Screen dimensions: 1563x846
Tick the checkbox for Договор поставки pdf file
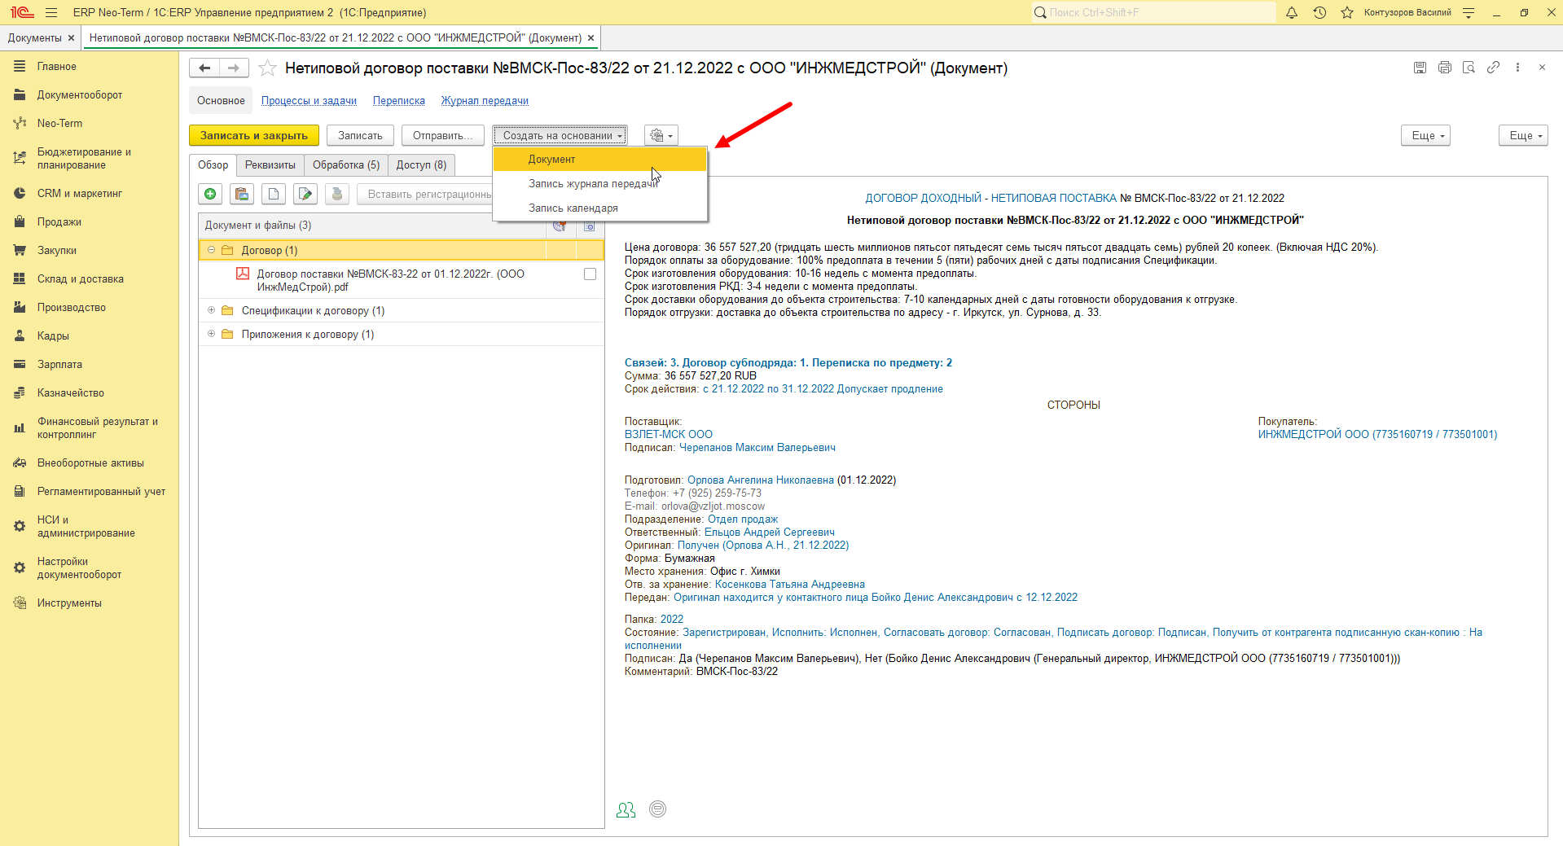point(590,274)
